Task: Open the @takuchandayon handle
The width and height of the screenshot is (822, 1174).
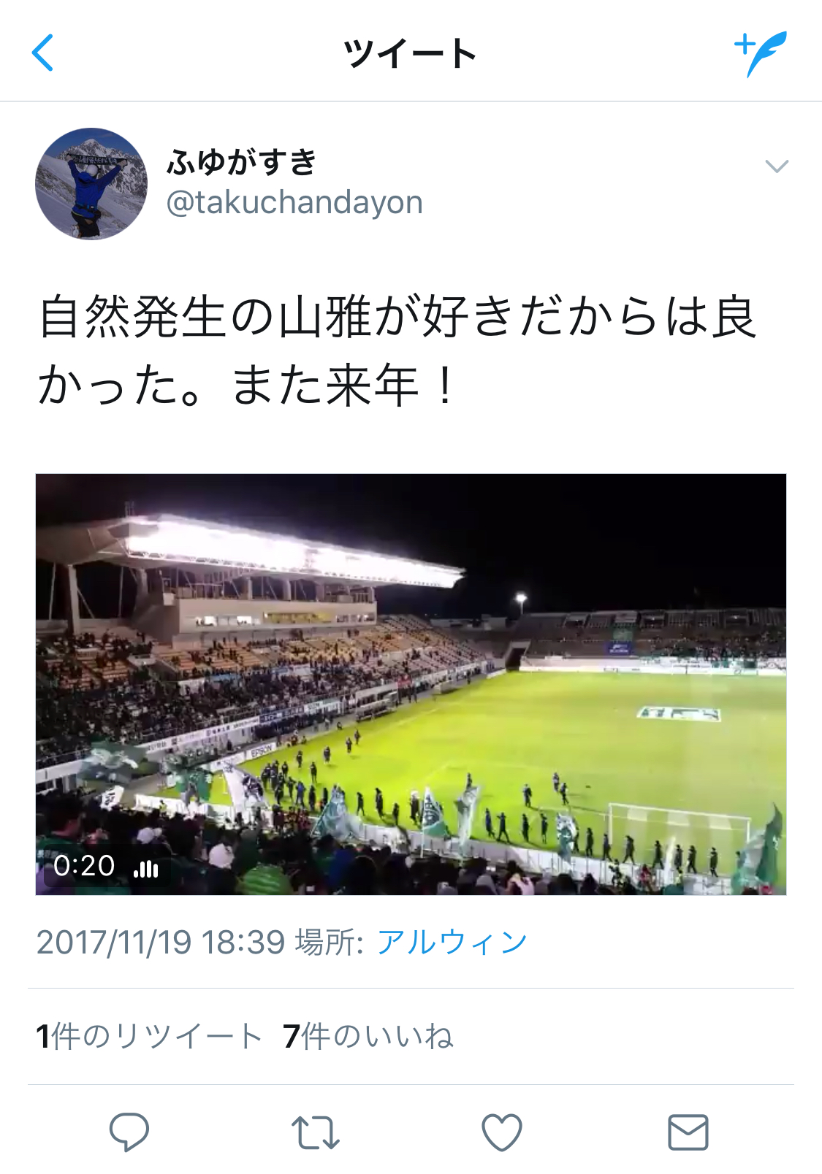Action: click(x=294, y=202)
